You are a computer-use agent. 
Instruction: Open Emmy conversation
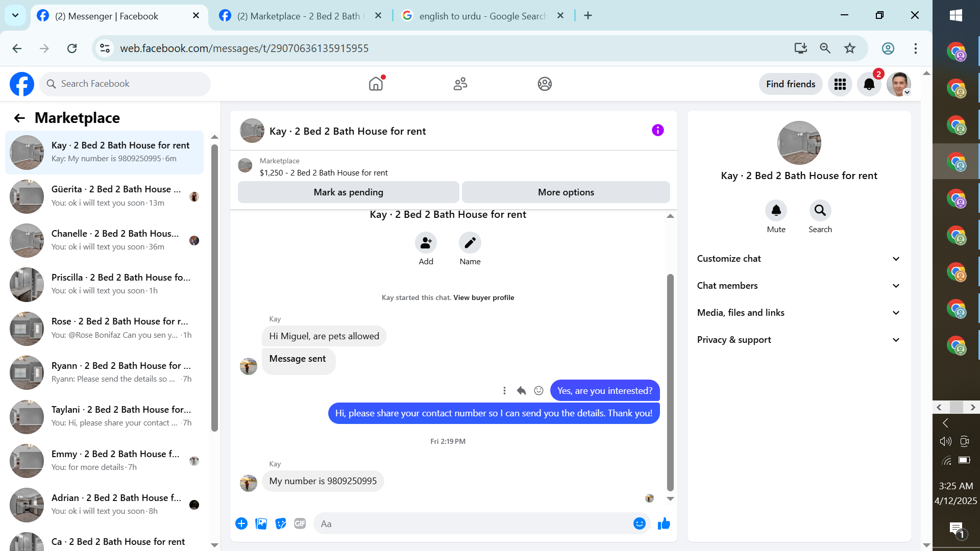click(x=105, y=461)
